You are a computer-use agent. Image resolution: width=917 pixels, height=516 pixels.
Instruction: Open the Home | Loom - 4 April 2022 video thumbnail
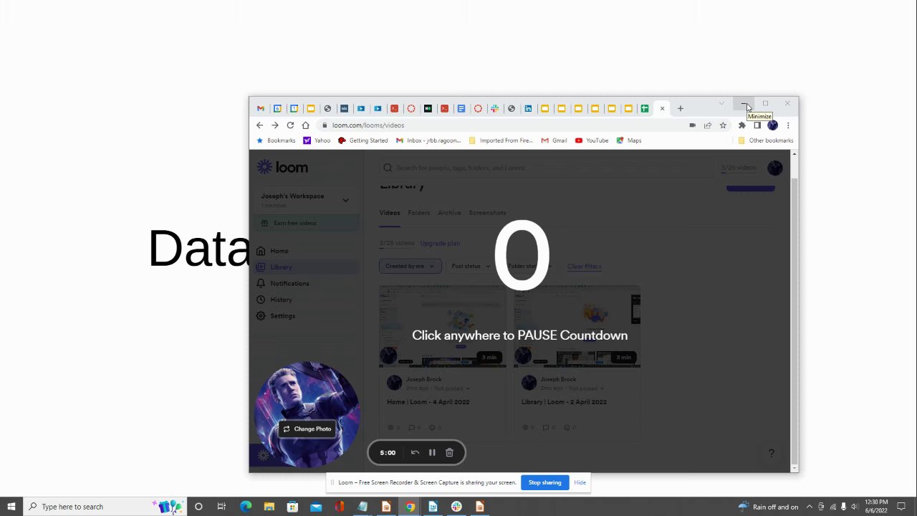click(443, 327)
